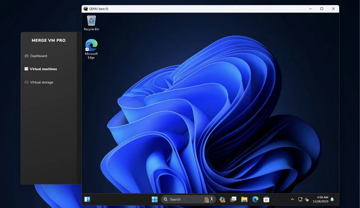Launch Microsoft Edge from the taskbar
The image size is (360, 208).
pos(255,199)
